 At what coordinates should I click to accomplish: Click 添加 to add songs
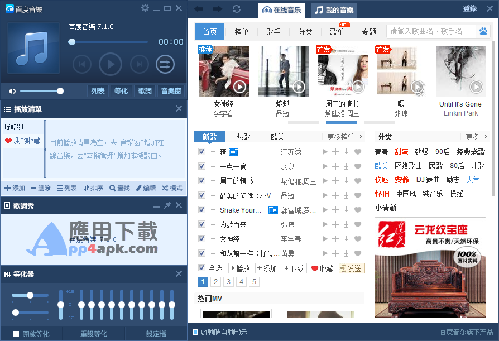(15, 188)
